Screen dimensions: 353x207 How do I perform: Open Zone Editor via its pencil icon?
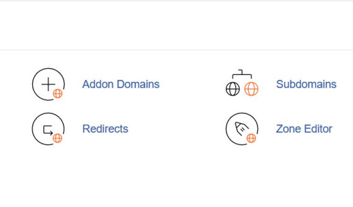242,129
